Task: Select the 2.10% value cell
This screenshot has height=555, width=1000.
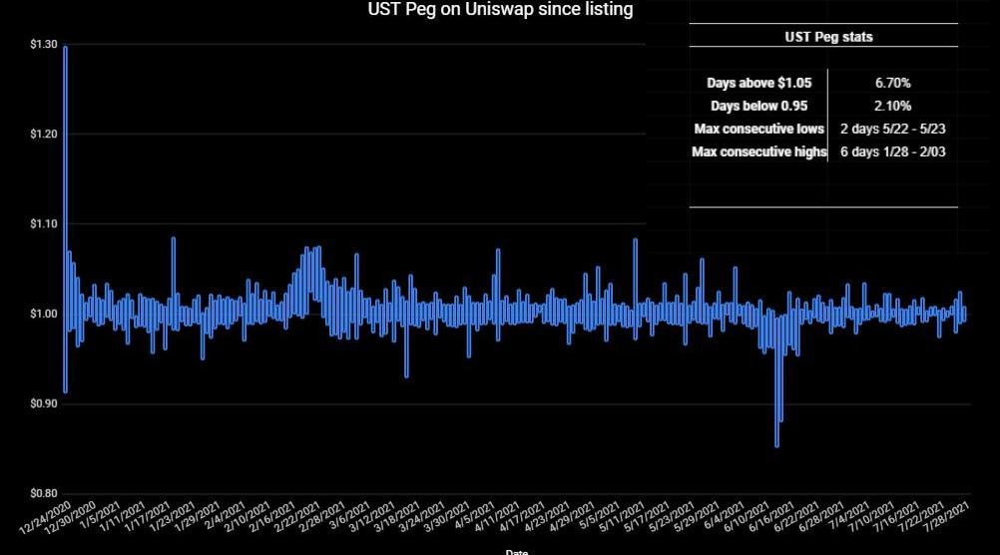Action: (x=892, y=106)
